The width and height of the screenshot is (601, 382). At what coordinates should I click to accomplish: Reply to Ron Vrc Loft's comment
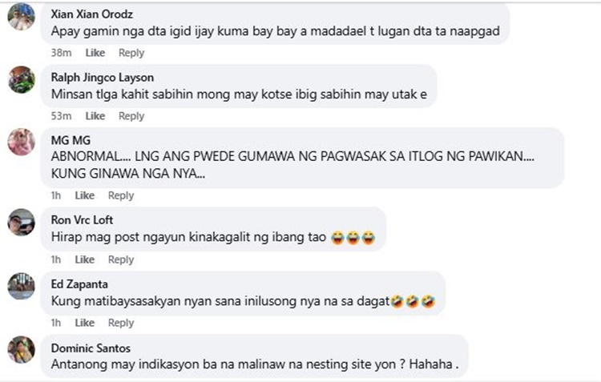(121, 259)
